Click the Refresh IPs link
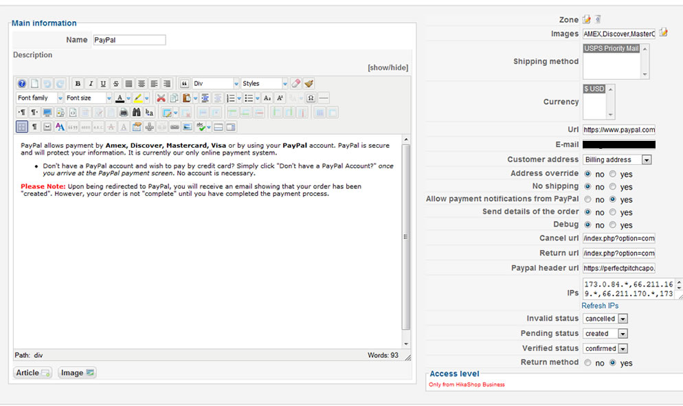The image size is (683, 406). [600, 306]
